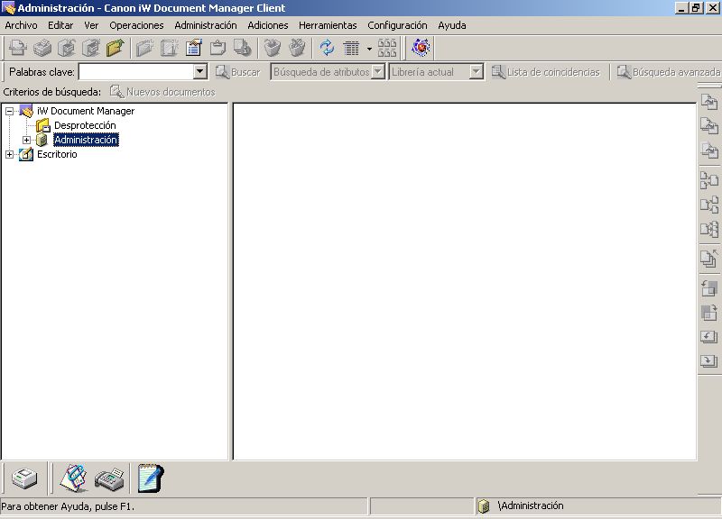Switch to list details view icon
The image size is (722, 519).
click(x=351, y=48)
